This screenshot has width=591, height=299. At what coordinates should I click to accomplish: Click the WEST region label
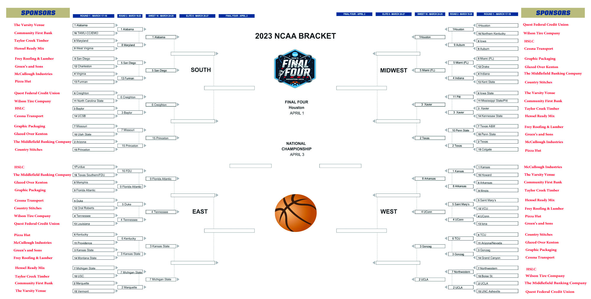click(x=389, y=212)
